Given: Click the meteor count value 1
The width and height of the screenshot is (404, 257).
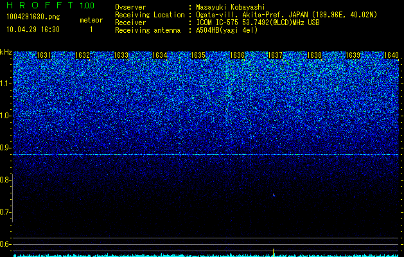Looking at the screenshot, I should tap(91, 30).
